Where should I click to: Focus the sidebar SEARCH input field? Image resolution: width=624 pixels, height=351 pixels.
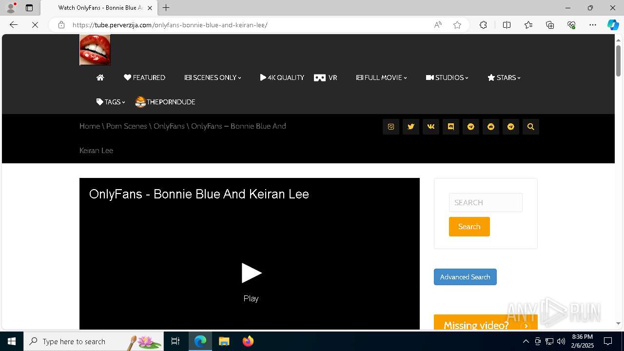[486, 202]
